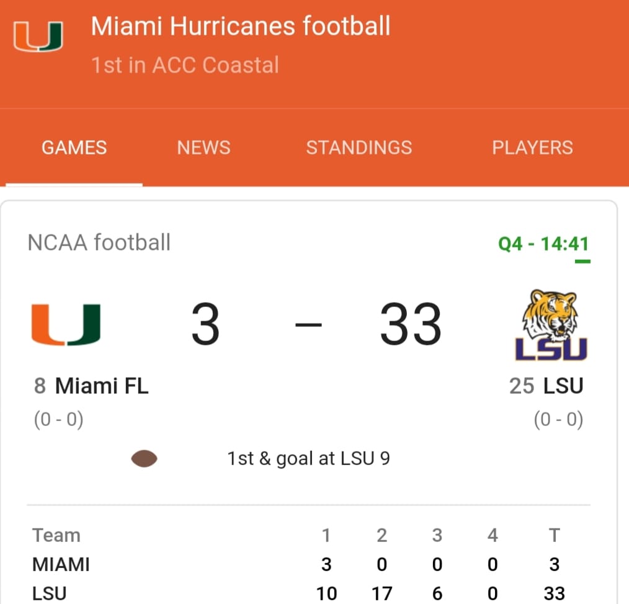The height and width of the screenshot is (604, 629).
Task: Click the Q4 - 14:41 live clock
Action: [x=543, y=244]
